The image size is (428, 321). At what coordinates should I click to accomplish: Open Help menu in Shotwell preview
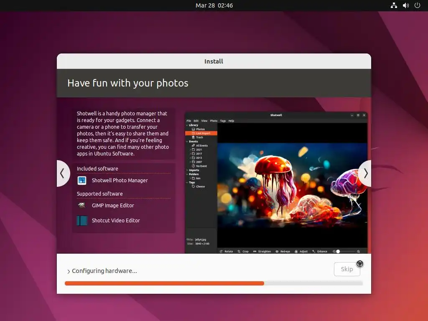(231, 121)
